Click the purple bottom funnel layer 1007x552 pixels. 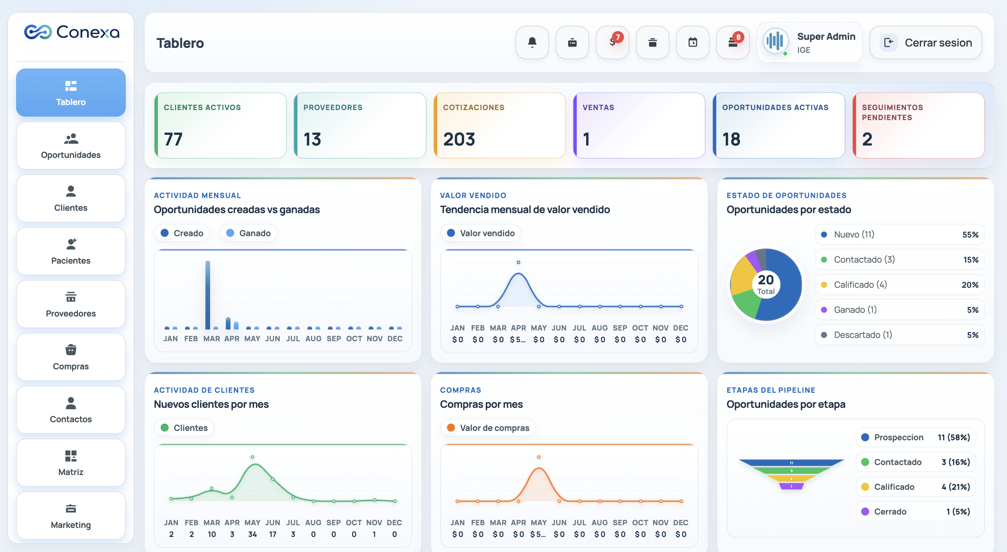[791, 486]
